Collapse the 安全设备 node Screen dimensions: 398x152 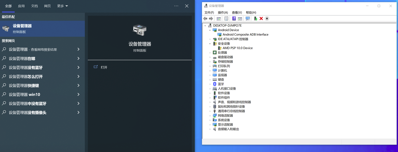tap(210, 44)
